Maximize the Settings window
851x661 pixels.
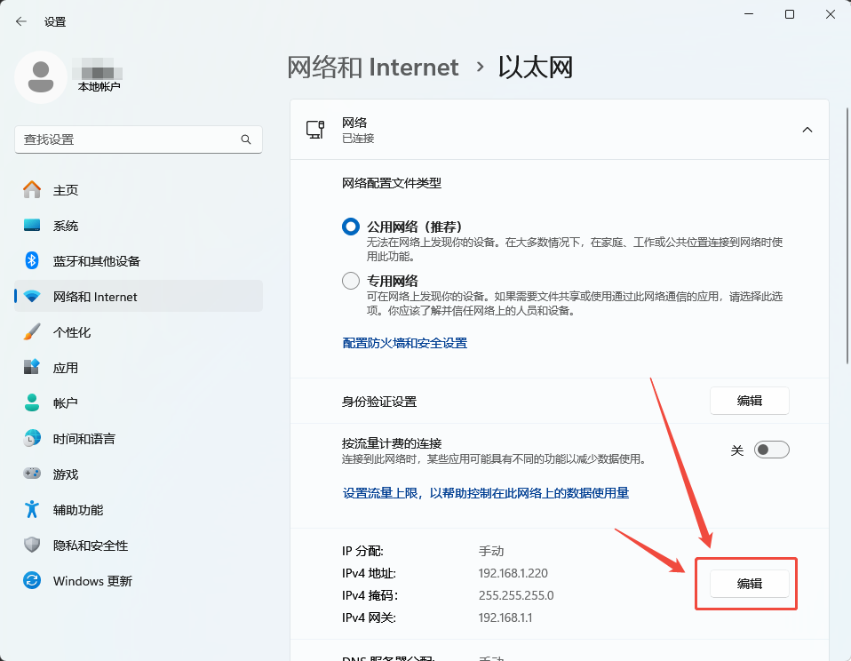790,14
